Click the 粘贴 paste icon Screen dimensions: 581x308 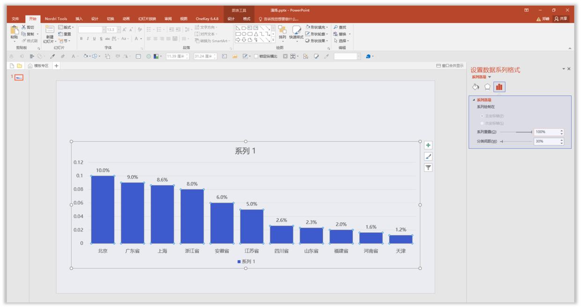(14, 31)
